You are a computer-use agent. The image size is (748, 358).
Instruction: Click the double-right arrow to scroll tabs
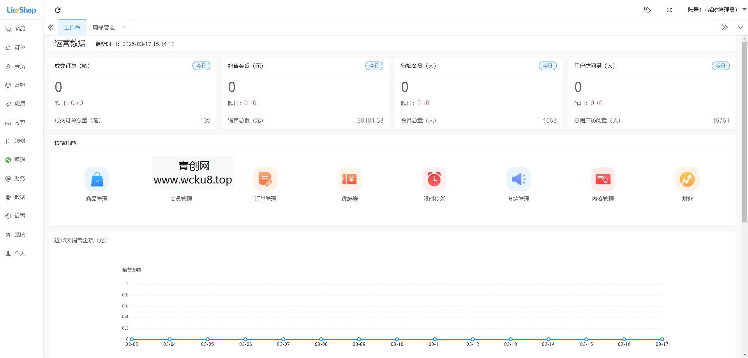tap(725, 27)
